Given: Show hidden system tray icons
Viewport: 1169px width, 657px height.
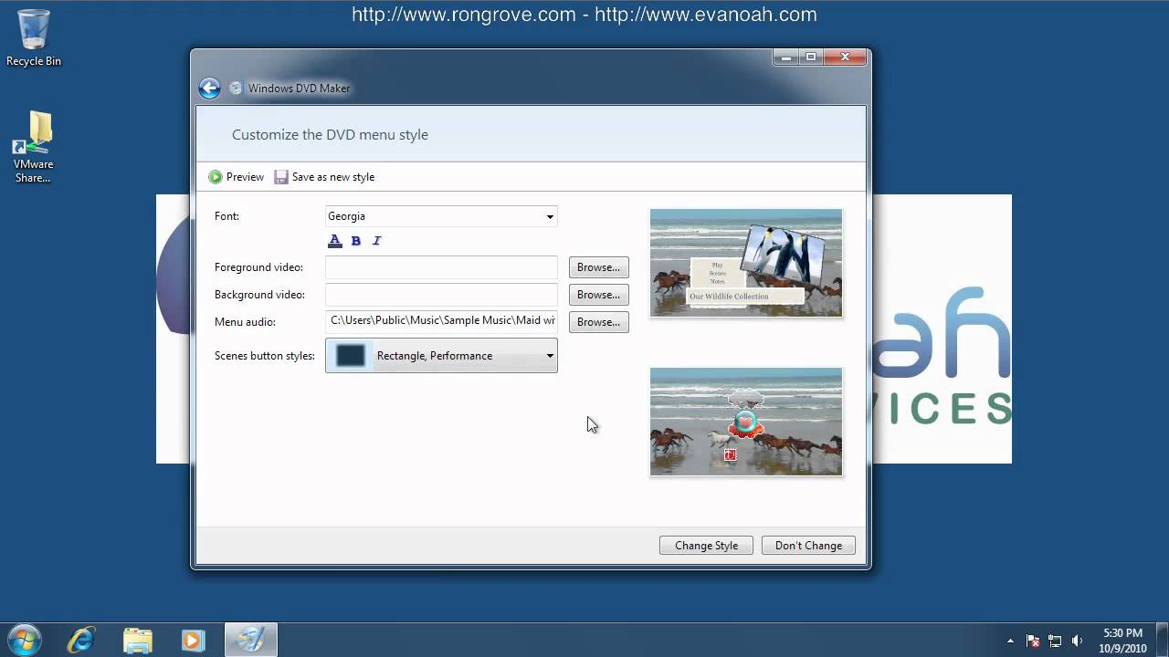Looking at the screenshot, I should pos(1010,641).
